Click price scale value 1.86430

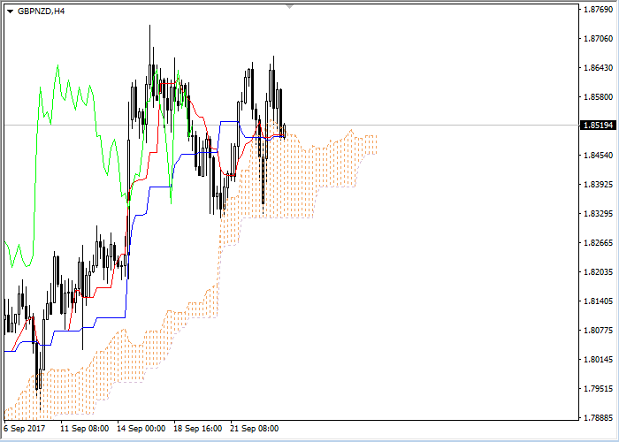[598, 67]
